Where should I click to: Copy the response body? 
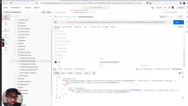(x=179, y=73)
